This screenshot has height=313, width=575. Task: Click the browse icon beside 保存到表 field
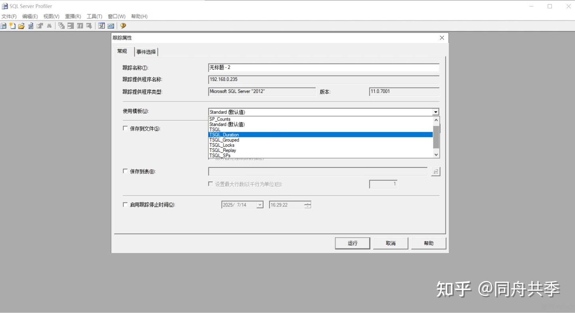pyautogui.click(x=436, y=172)
